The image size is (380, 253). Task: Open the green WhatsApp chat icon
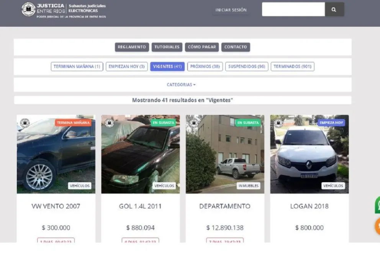[377, 205]
